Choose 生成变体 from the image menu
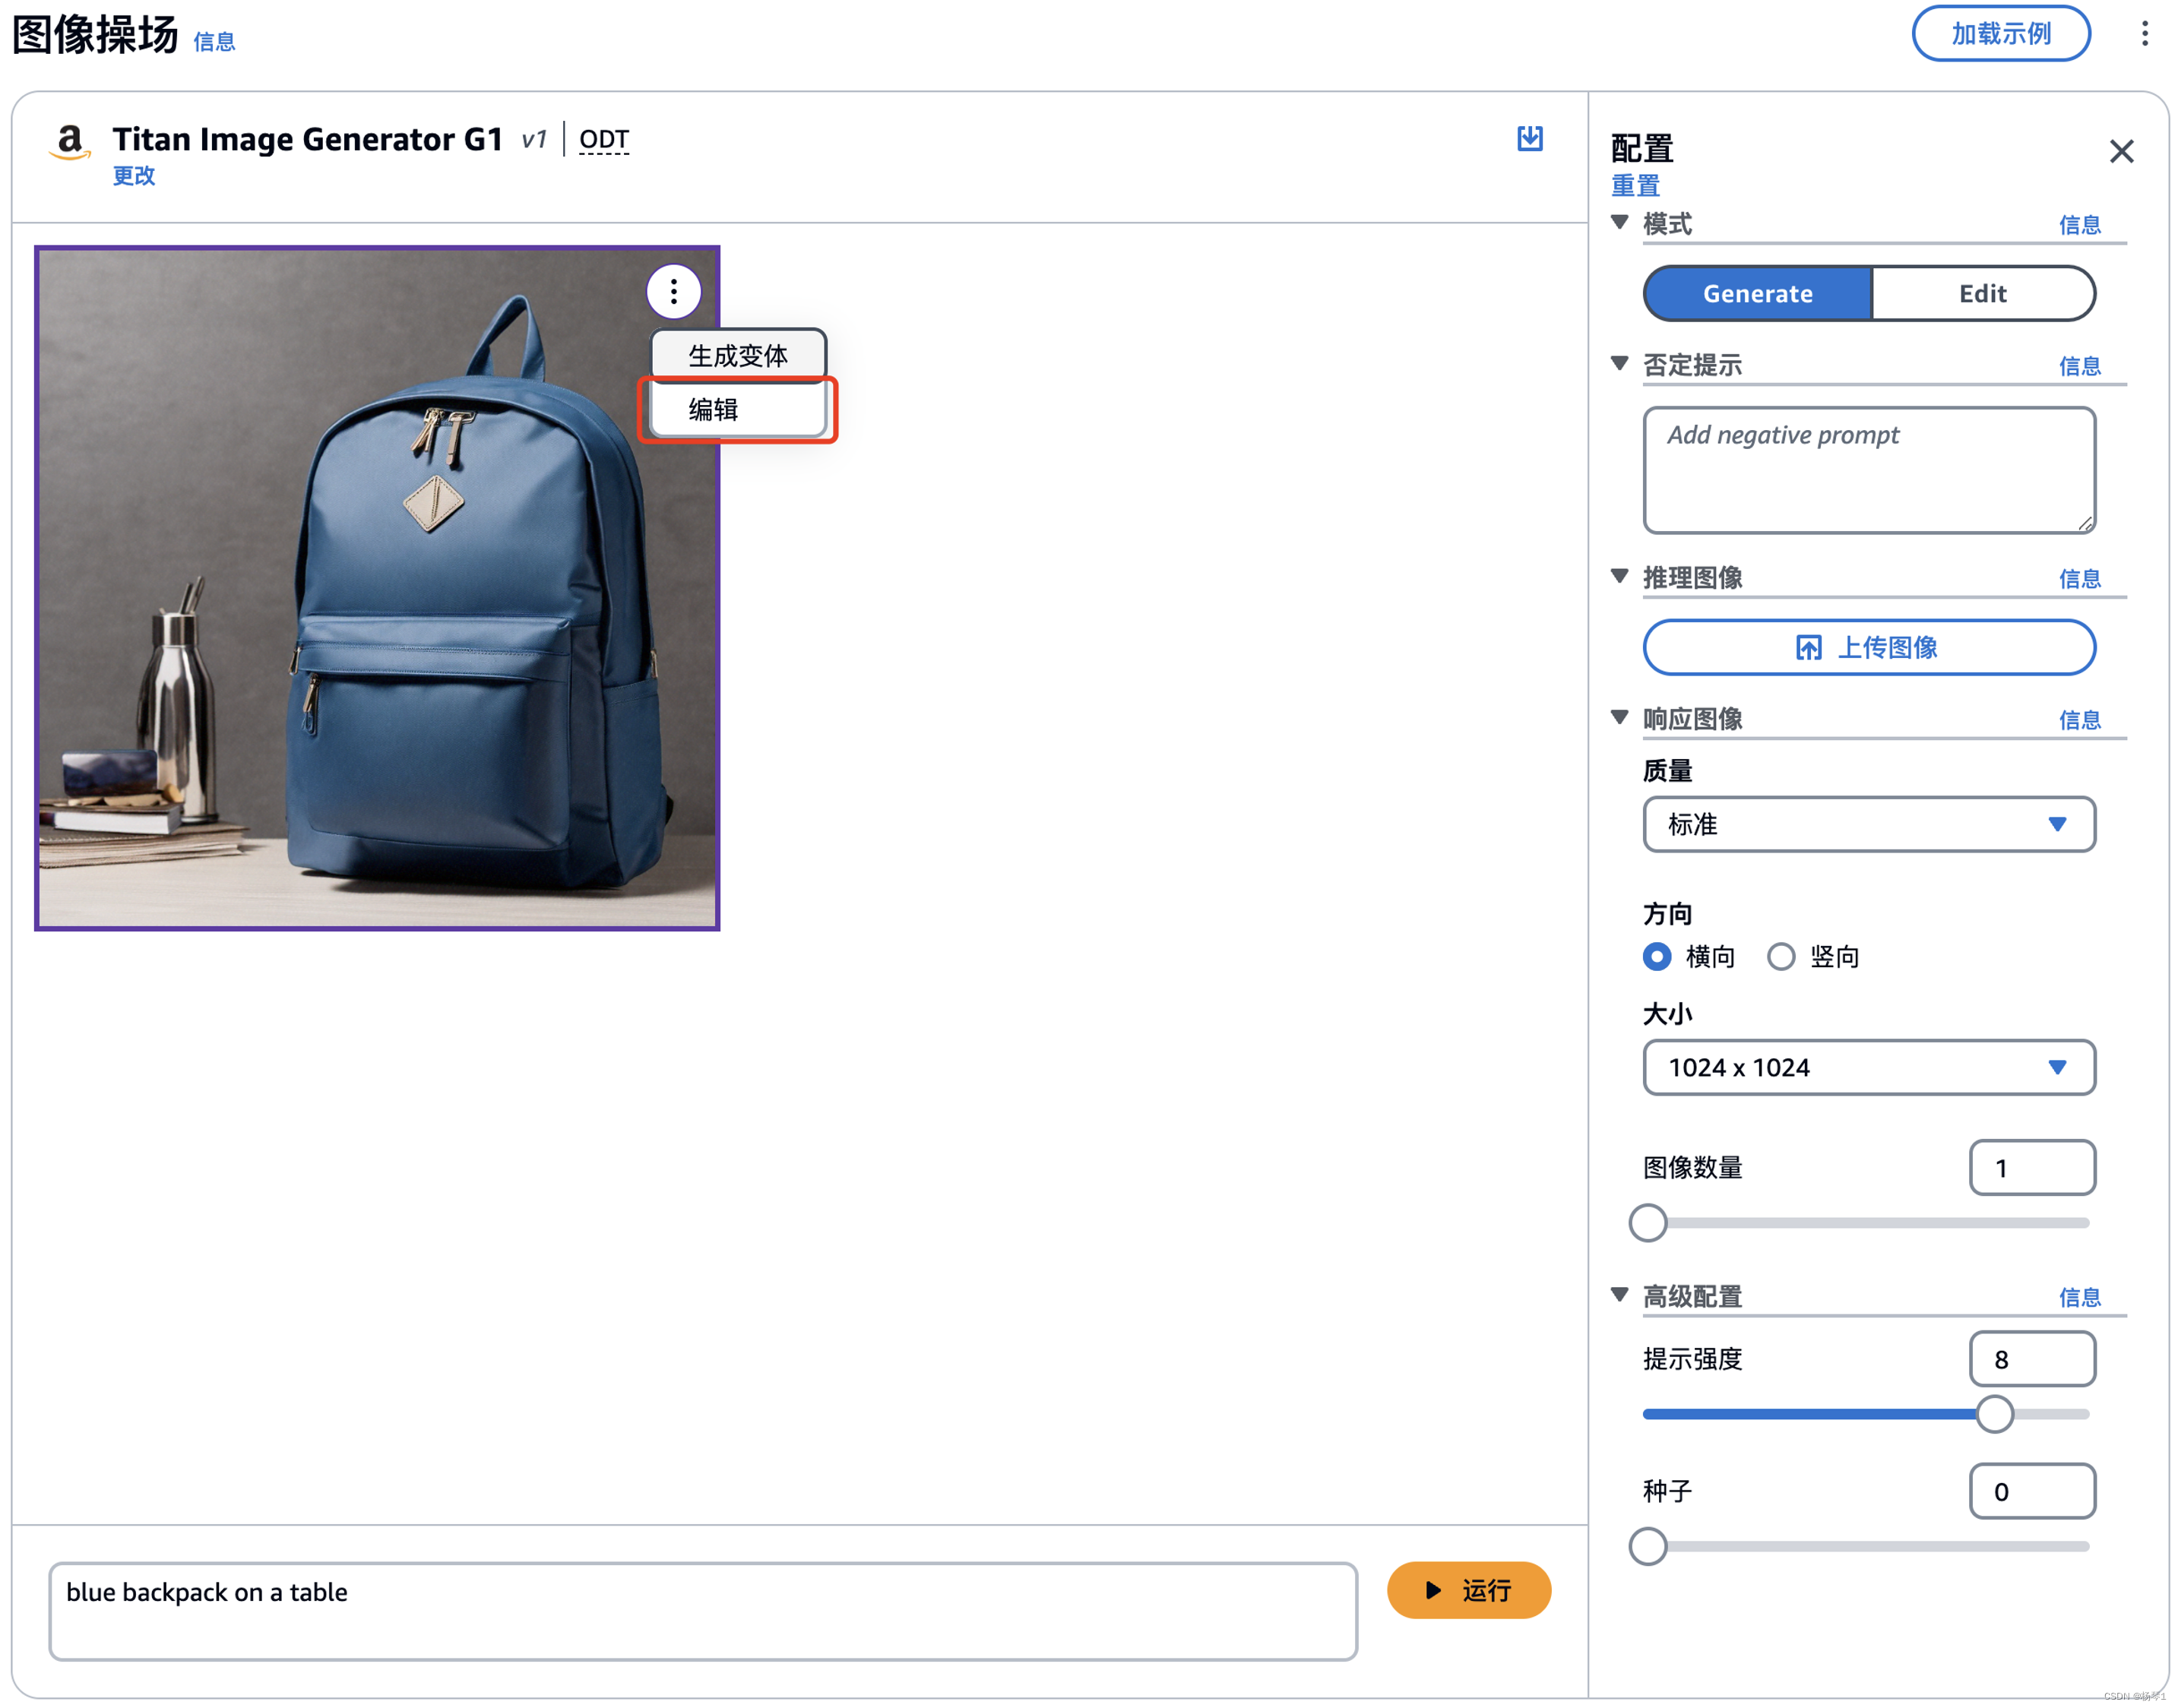Image resolution: width=2178 pixels, height=1708 pixels. click(x=738, y=355)
